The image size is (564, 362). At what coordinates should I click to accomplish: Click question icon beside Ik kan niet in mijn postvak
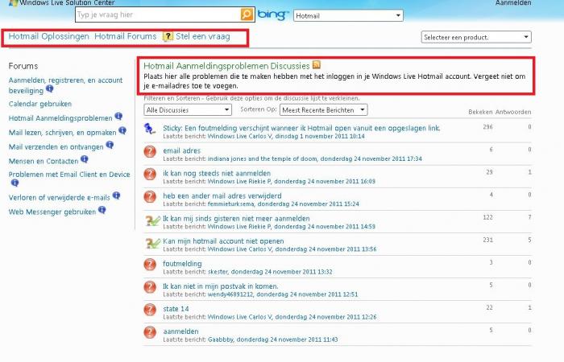pos(150,287)
